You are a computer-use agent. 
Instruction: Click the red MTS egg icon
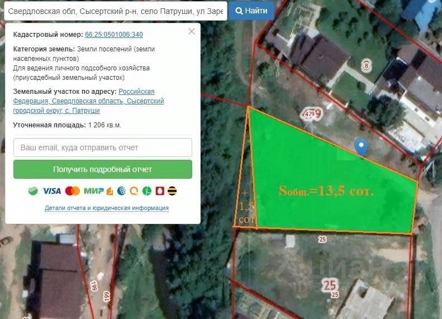(x=160, y=191)
